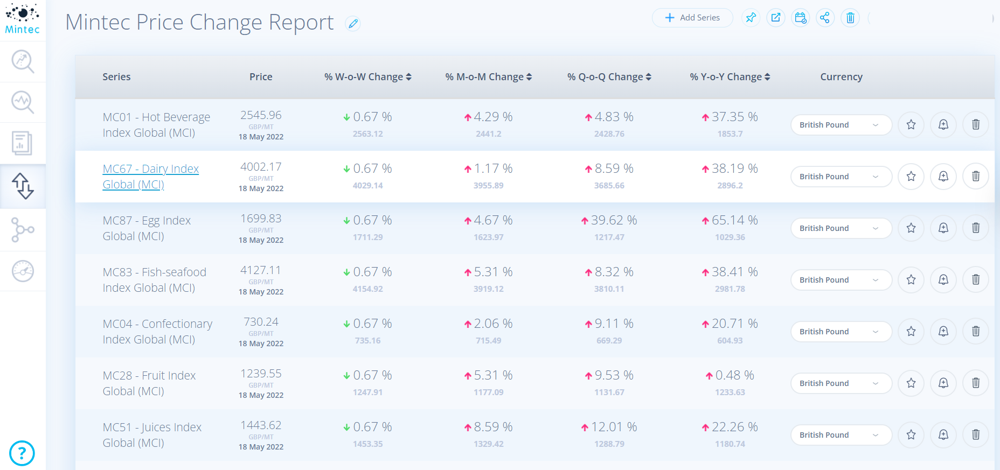Open currency dropdown for Hot Beverage Index
Screen dimensions: 1000x470
[x=841, y=125]
